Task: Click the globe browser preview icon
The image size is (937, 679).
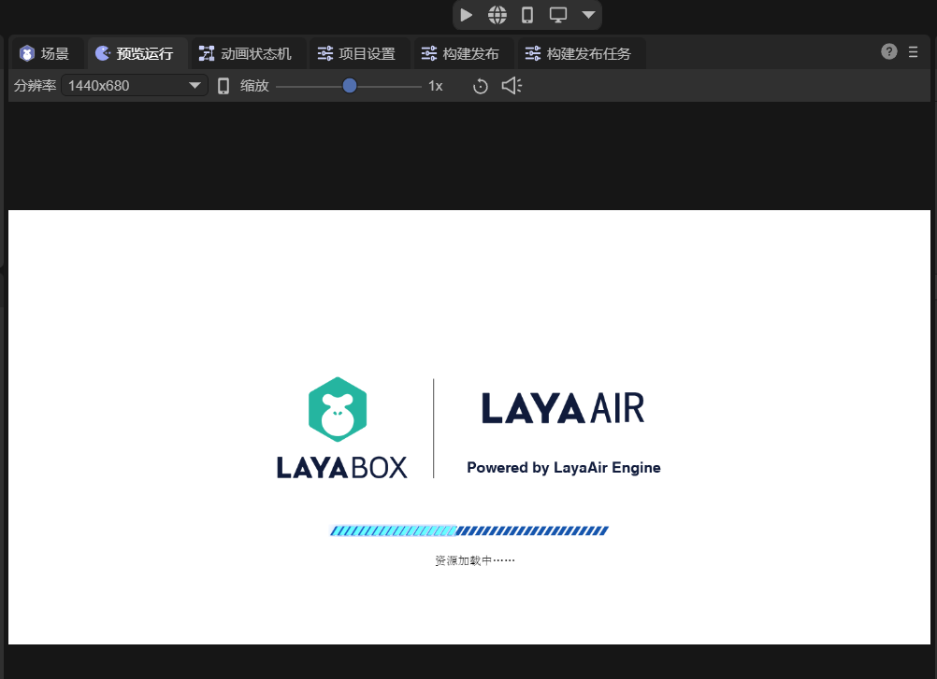Action: [497, 15]
